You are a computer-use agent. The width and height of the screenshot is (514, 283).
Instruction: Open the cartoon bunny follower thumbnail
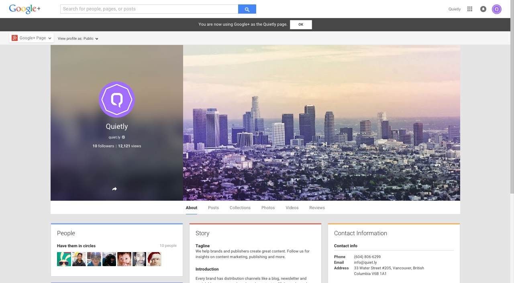click(64, 259)
